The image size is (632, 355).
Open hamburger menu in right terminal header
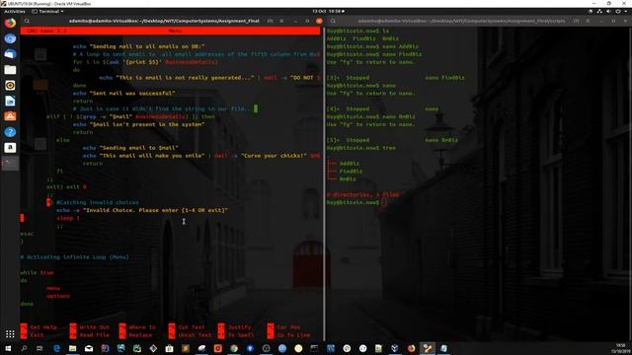click(588, 21)
